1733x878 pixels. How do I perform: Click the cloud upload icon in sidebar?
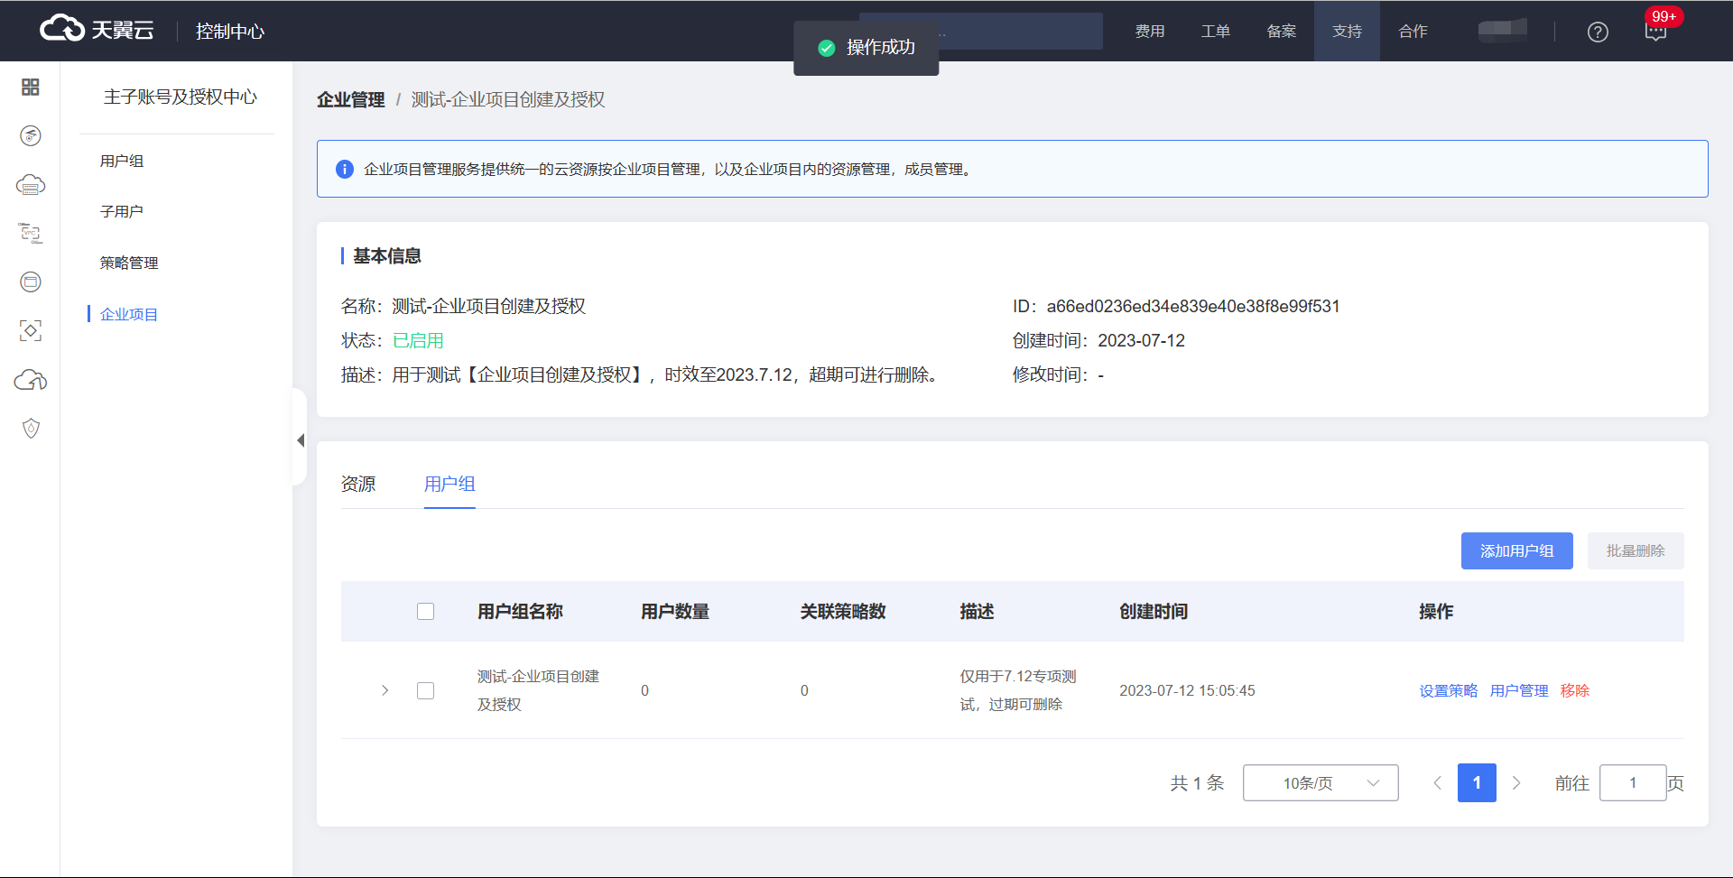click(x=31, y=380)
